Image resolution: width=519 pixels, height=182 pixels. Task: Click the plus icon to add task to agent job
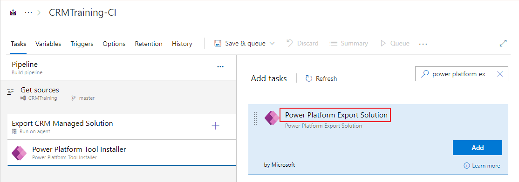[216, 126]
